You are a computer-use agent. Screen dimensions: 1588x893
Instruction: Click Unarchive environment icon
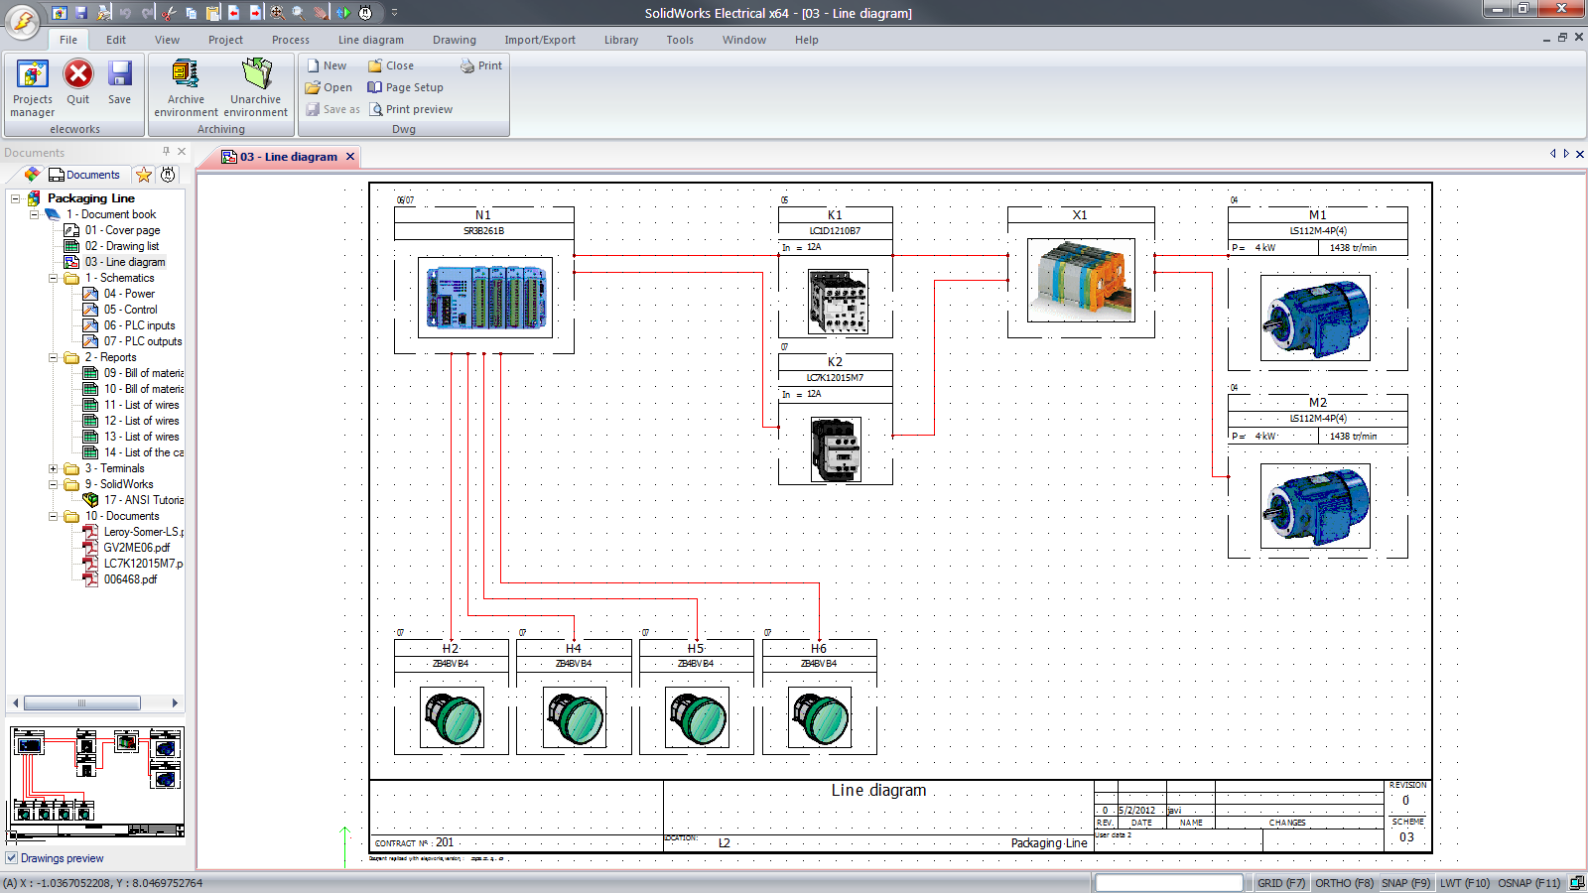(x=256, y=75)
